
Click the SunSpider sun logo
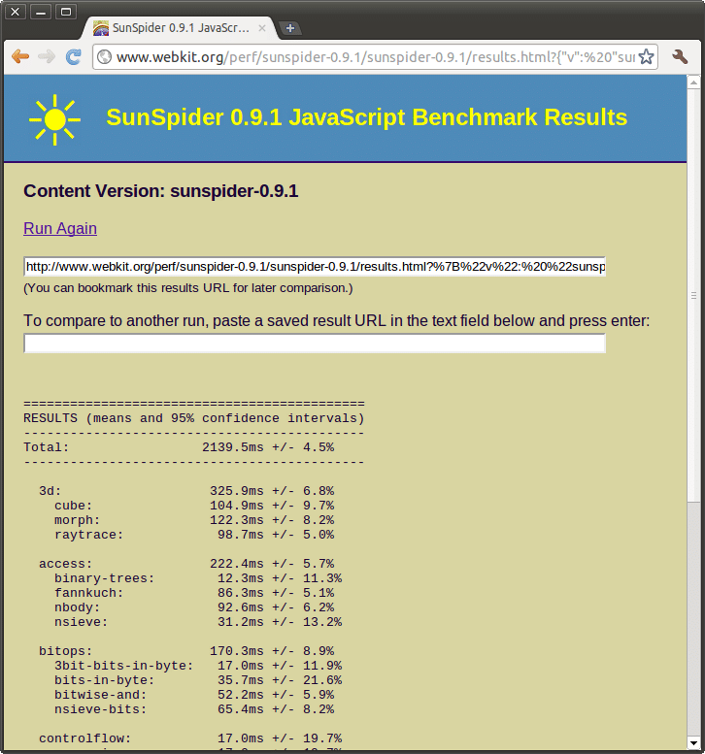[x=54, y=119]
